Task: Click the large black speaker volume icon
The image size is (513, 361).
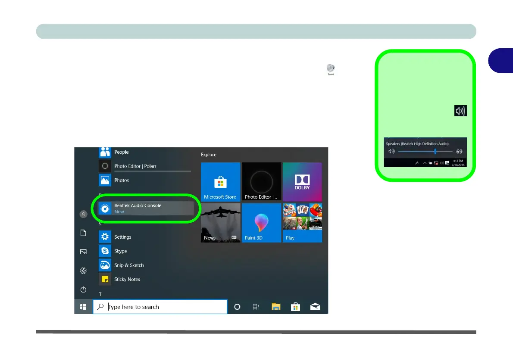Action: point(461,111)
